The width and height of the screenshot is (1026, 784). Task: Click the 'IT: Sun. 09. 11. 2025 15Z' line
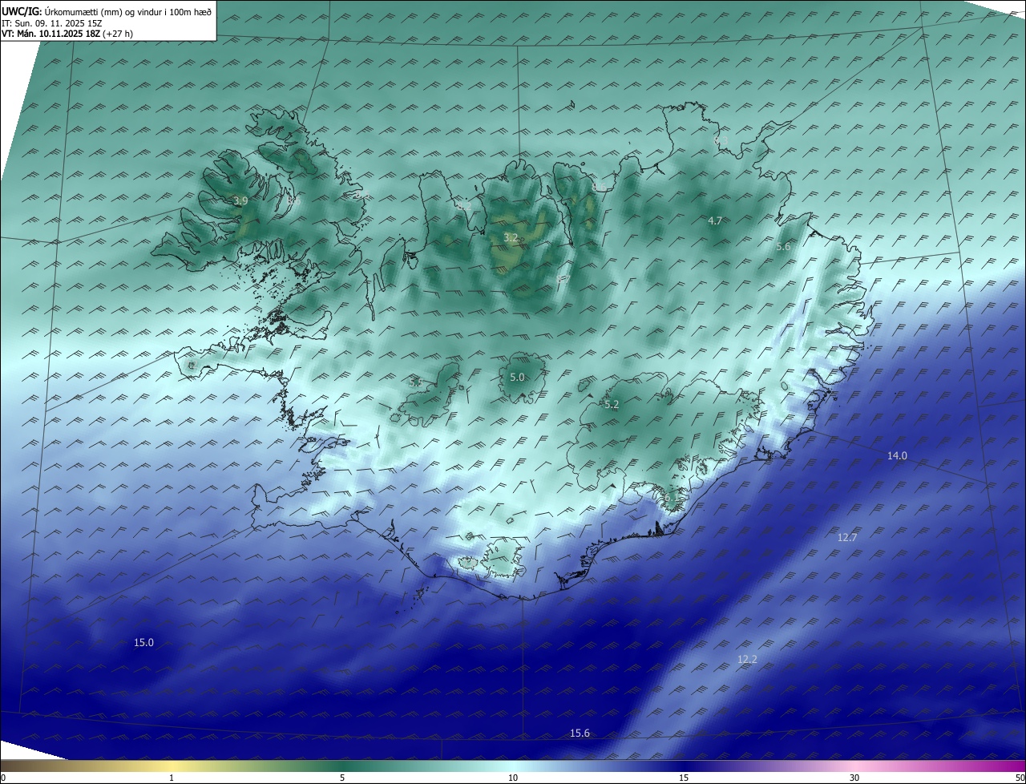tap(53, 22)
